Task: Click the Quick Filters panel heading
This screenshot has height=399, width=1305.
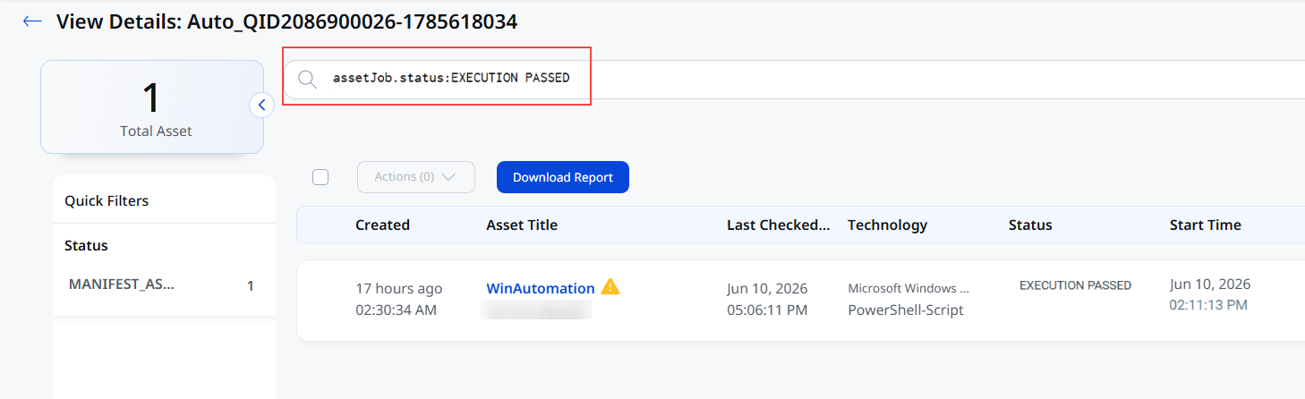Action: pyautogui.click(x=107, y=201)
